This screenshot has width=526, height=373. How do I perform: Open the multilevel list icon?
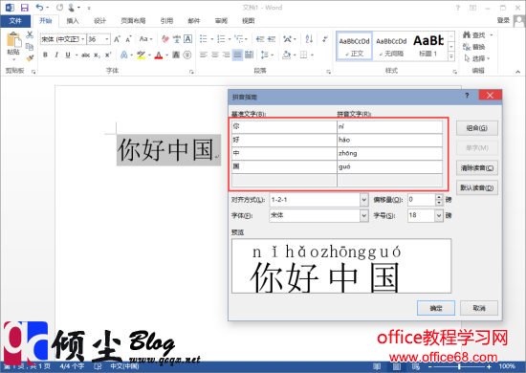(239, 39)
